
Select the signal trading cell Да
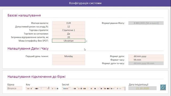pyautogui.click(x=69, y=34)
